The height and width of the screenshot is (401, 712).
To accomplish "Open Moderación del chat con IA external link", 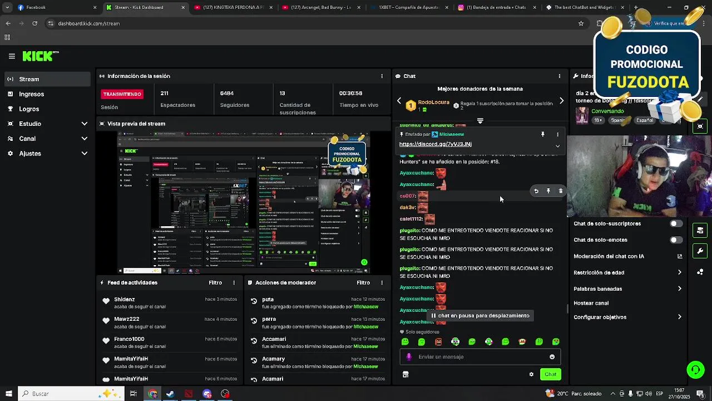I will click(x=680, y=256).
